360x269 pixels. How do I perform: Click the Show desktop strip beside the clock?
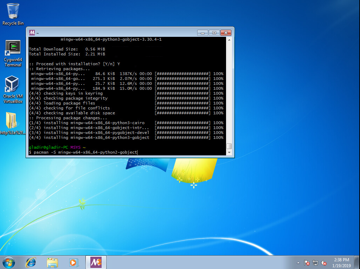(358, 262)
